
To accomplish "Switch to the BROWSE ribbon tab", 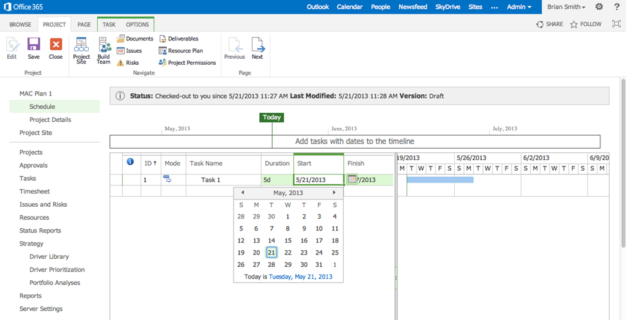I will coord(20,24).
